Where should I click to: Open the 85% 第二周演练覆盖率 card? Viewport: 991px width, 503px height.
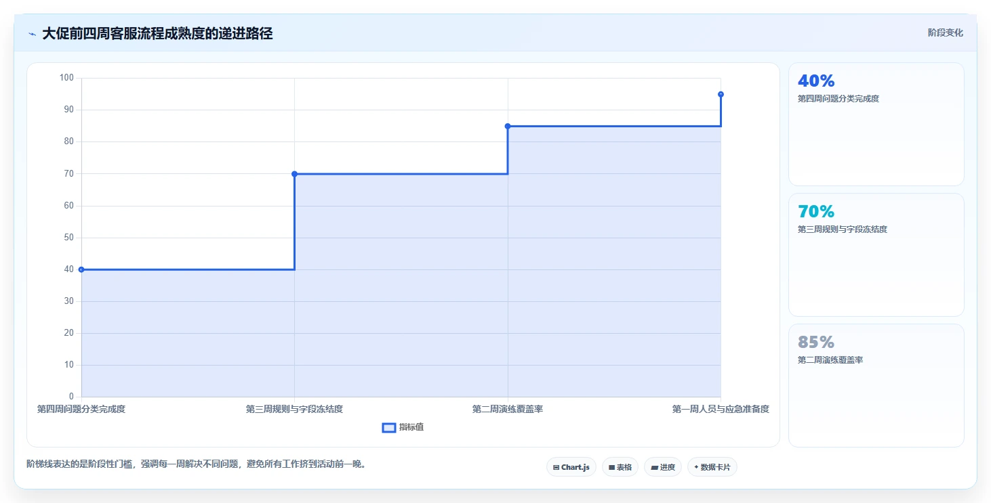[x=876, y=385]
